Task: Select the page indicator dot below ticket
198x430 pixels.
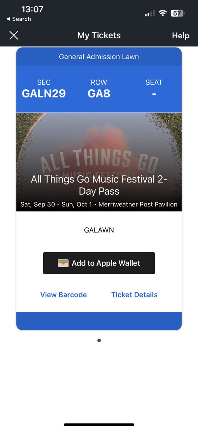Action: coord(99,340)
